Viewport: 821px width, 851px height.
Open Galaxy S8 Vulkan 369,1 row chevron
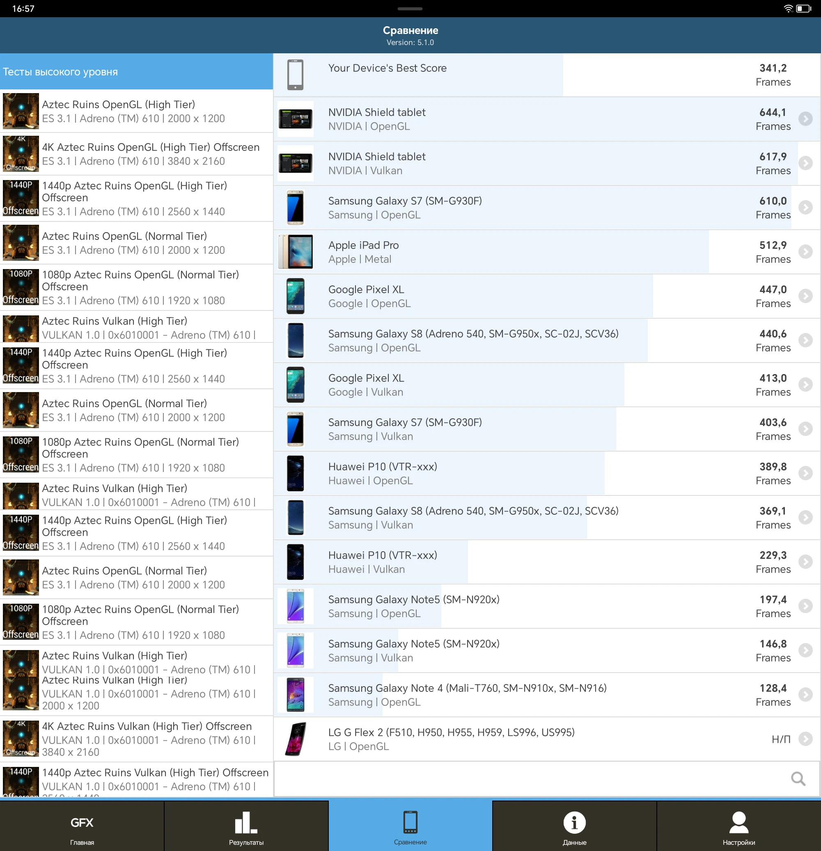[x=805, y=518]
